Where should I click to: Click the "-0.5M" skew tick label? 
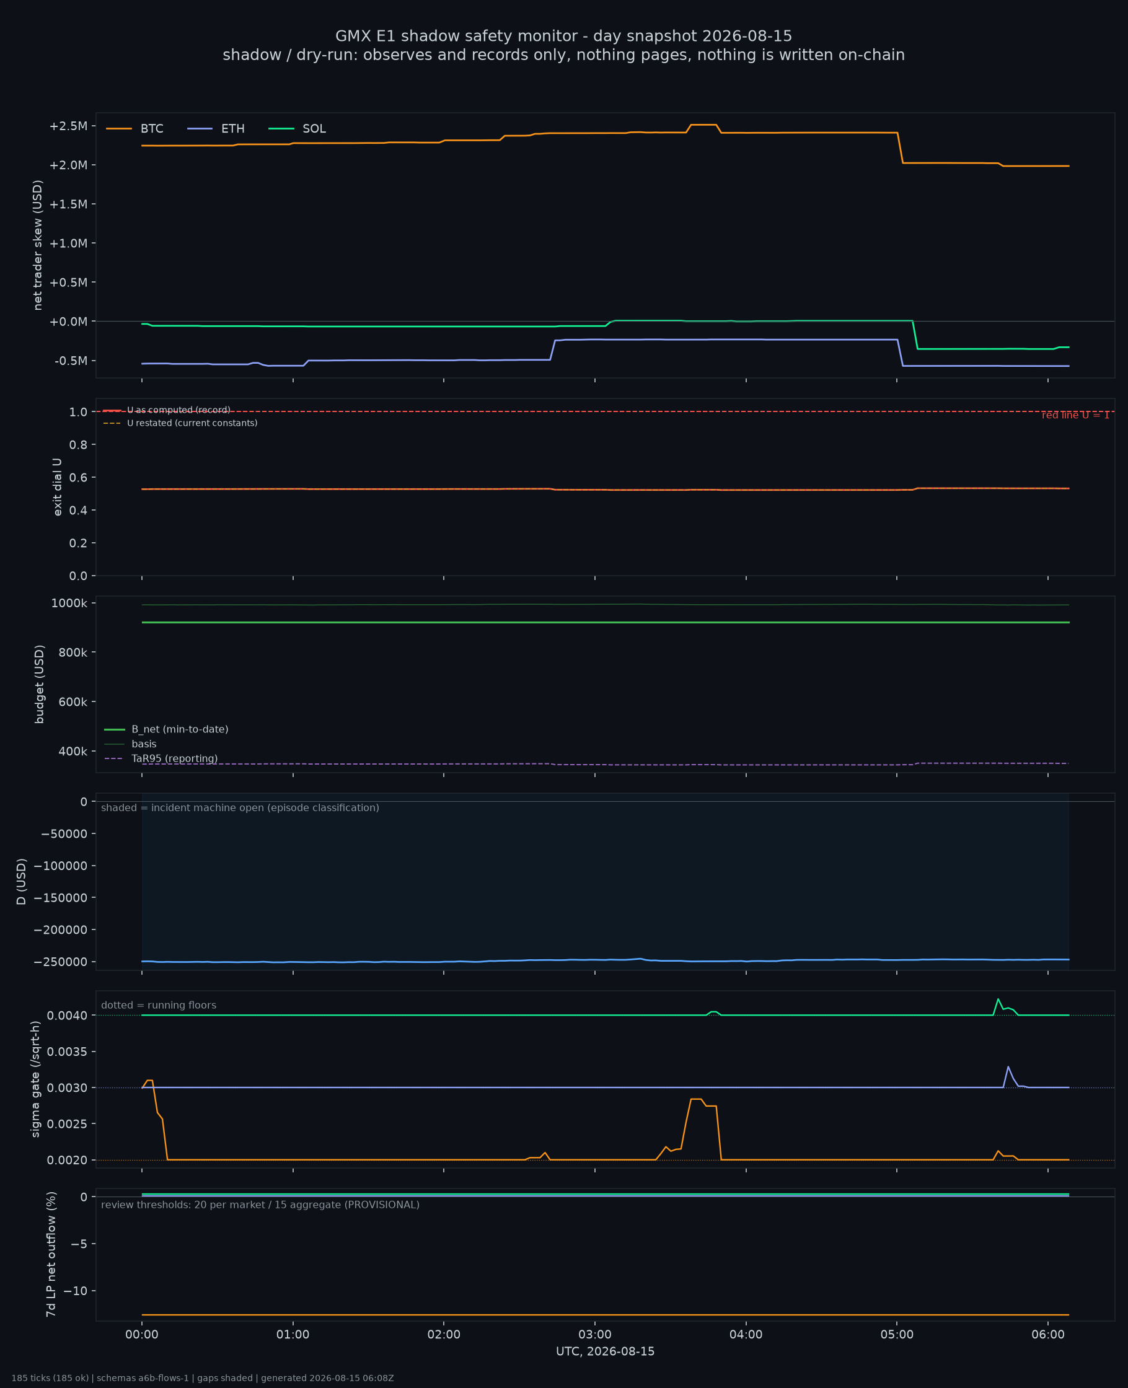(71, 361)
